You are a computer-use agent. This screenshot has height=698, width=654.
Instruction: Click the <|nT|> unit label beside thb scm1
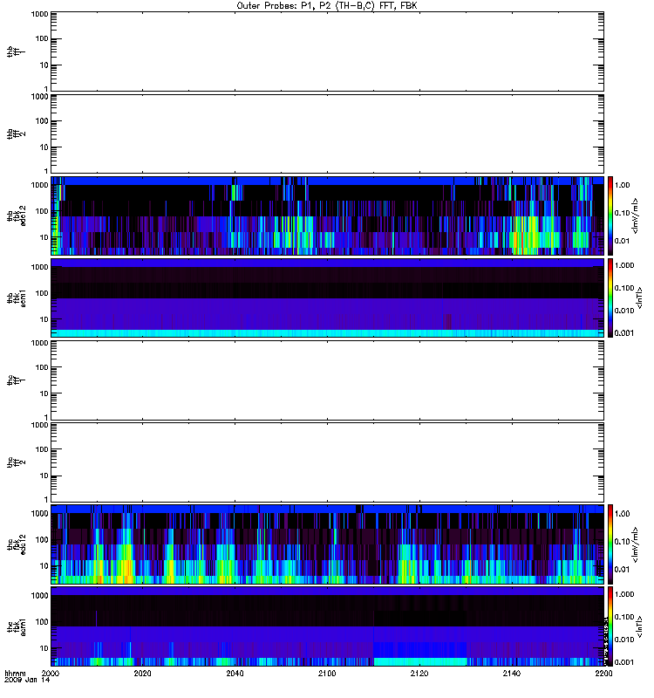tap(639, 298)
